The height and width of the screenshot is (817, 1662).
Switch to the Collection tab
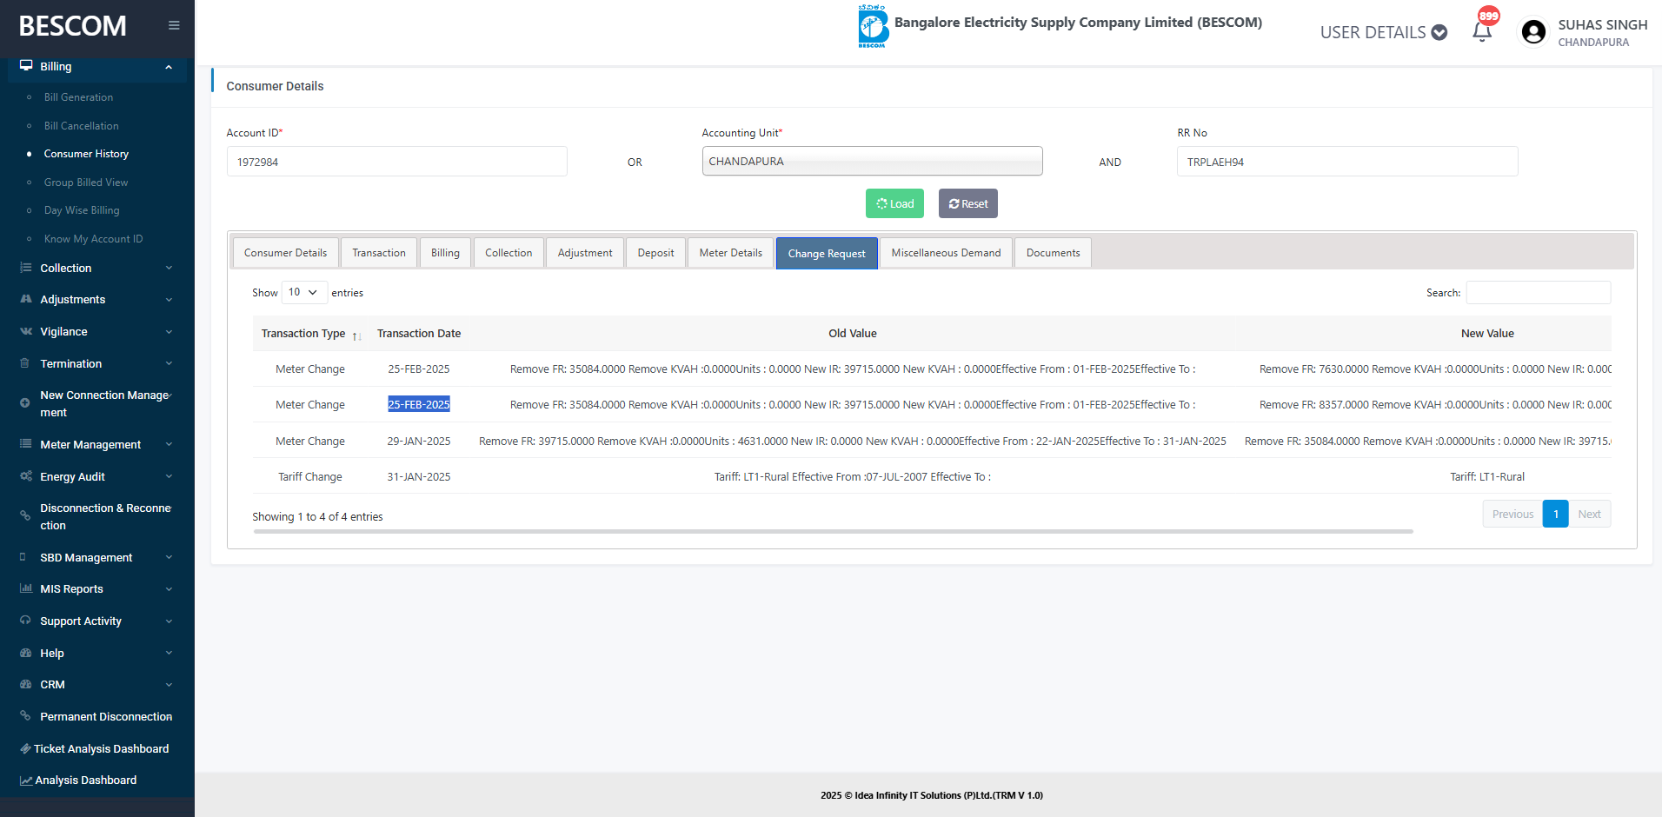509,253
